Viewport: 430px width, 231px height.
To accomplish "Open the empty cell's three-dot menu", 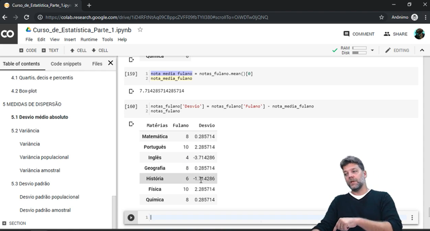I will 412,217.
